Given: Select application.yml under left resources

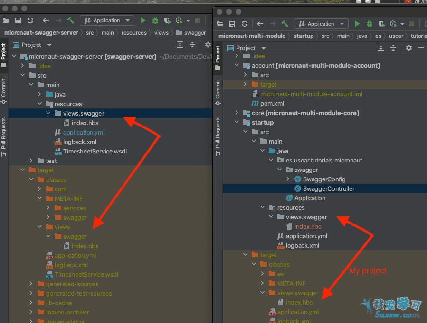Looking at the screenshot, I should tap(84, 132).
